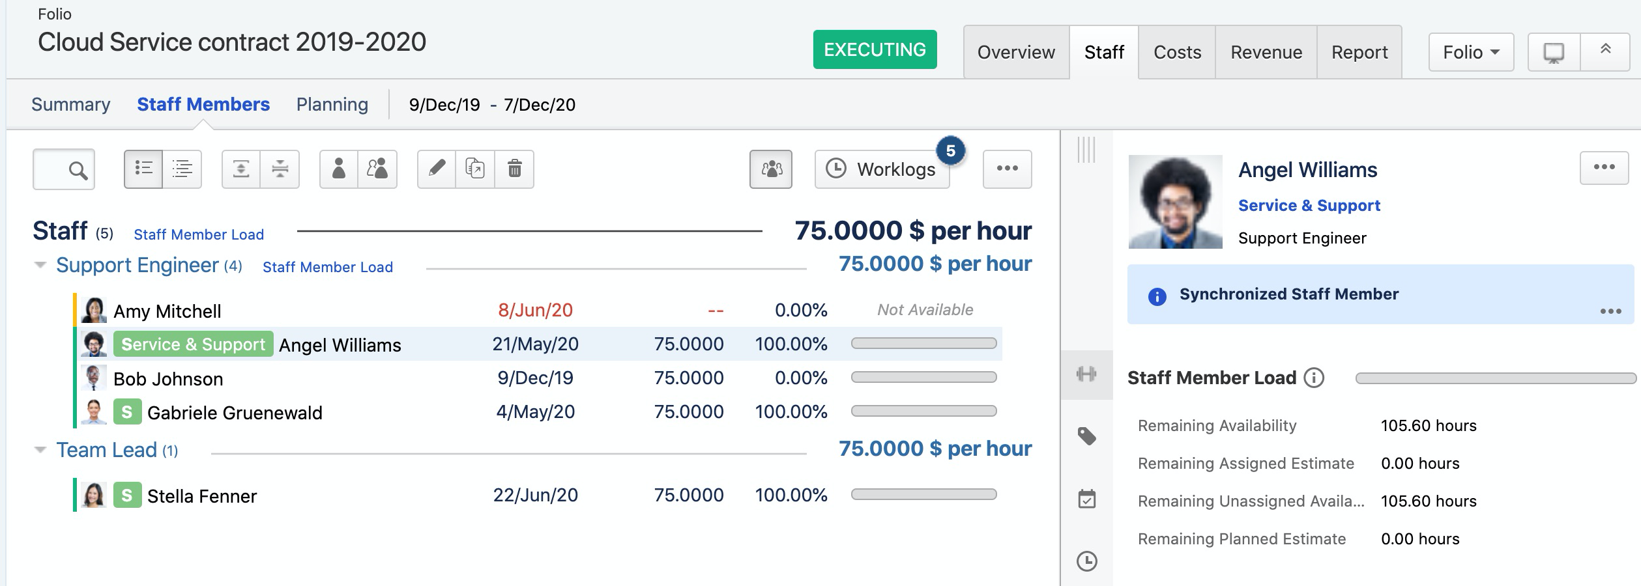Open the clock icon in side panel
This screenshot has width=1641, height=586.
click(1086, 561)
